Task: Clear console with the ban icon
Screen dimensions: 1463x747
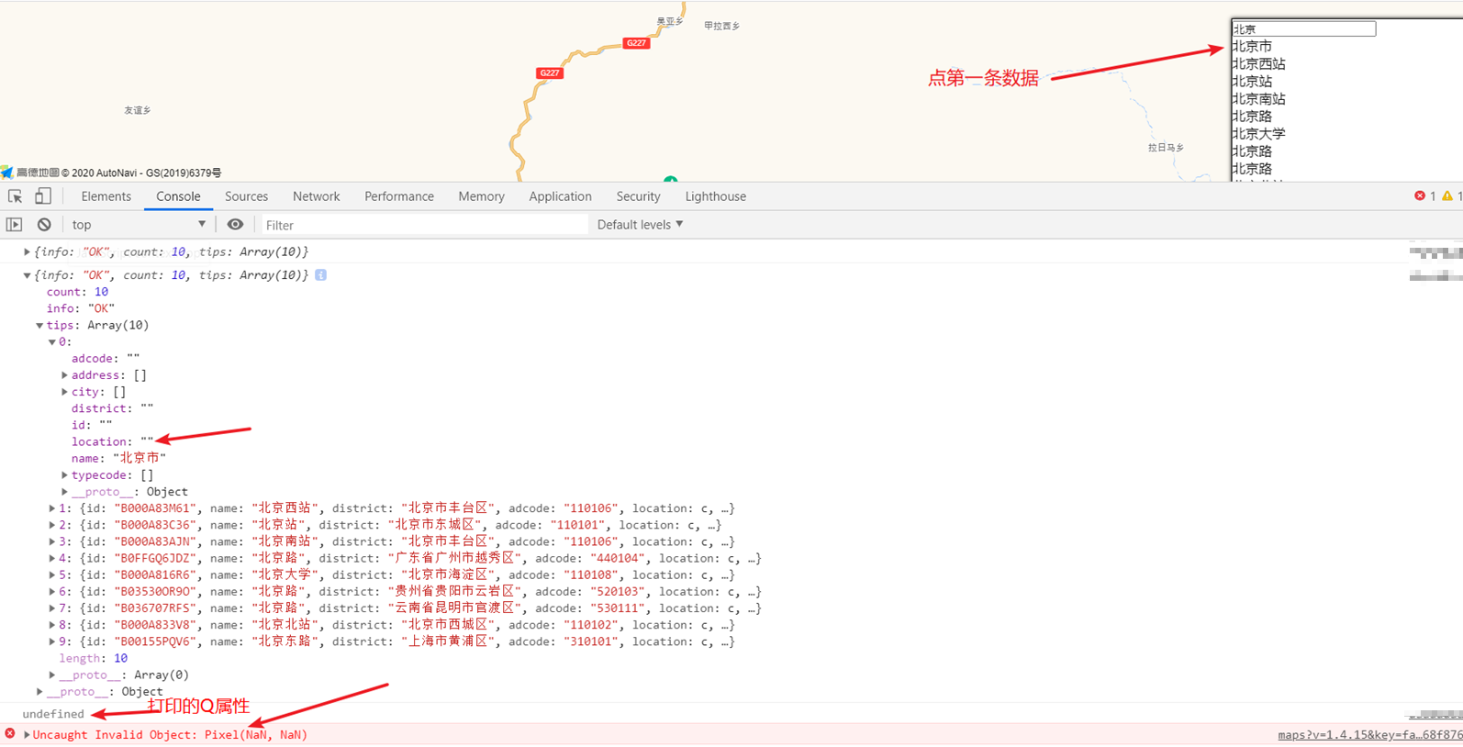Action: click(x=44, y=225)
